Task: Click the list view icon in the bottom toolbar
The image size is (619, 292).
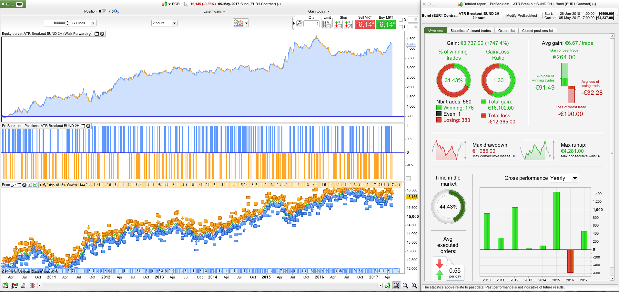Action: coord(23,285)
